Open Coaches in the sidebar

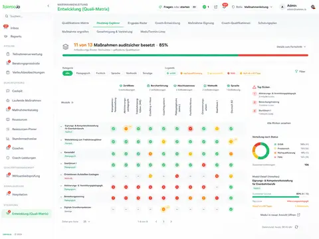click(17, 148)
